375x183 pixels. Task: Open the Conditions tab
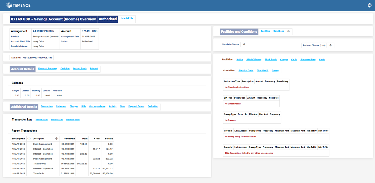[x=278, y=31]
